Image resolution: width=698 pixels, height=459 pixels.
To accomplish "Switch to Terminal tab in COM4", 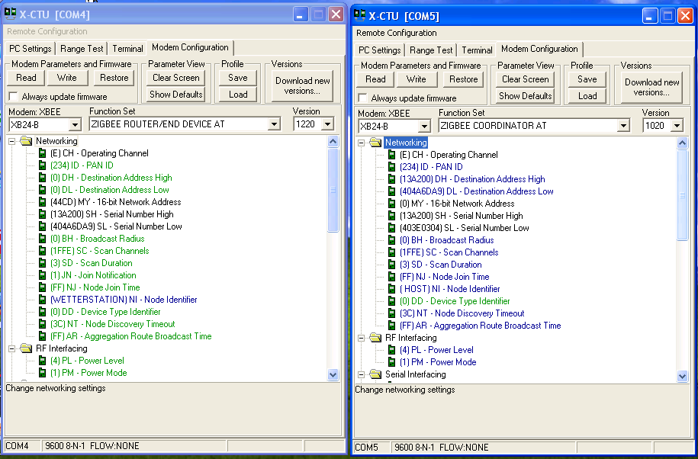I will (127, 49).
